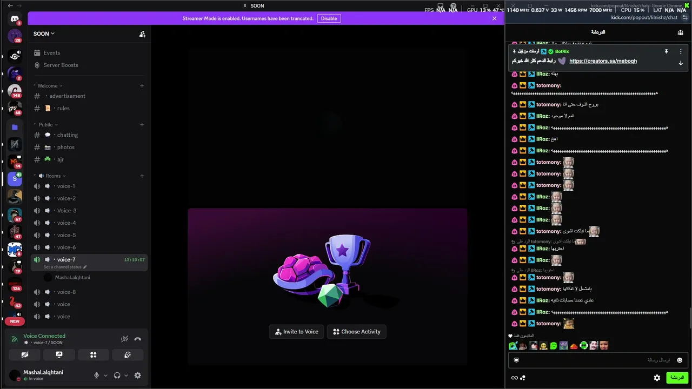Open the server with the 148 badge
This screenshot has height=389, width=692.
[x=15, y=91]
